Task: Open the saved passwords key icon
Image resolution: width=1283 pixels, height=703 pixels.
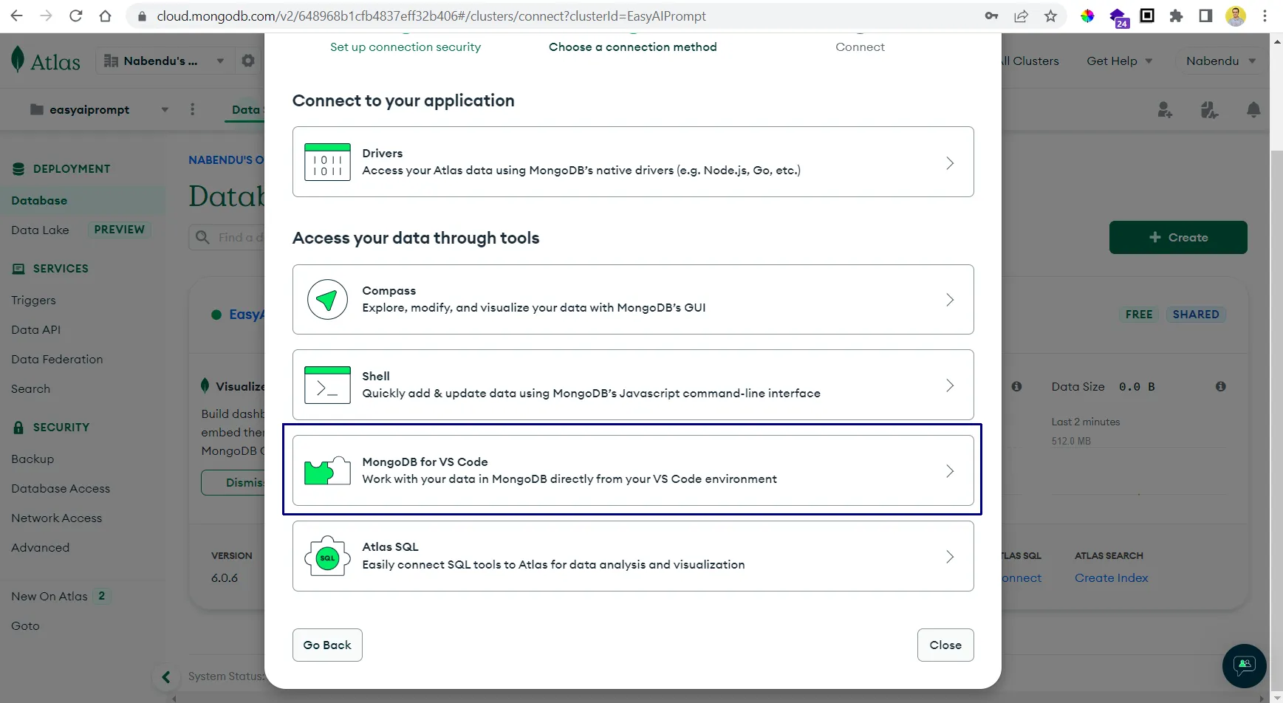Action: (991, 16)
